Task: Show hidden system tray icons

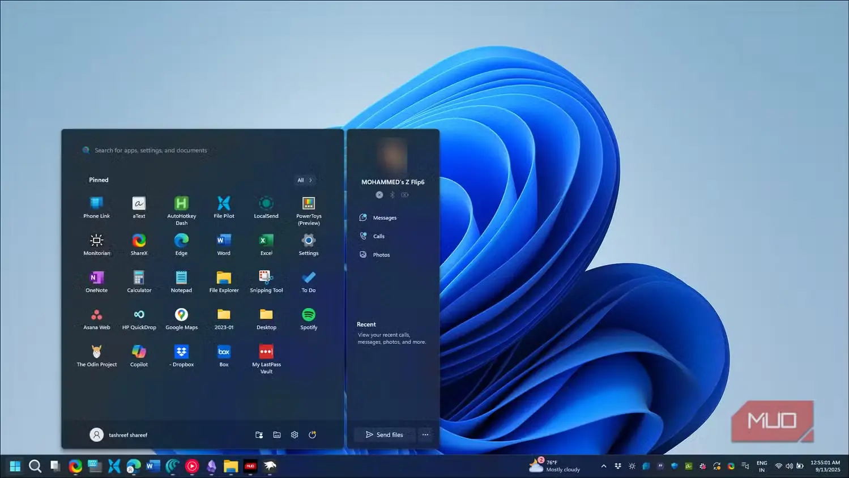Action: (604, 466)
